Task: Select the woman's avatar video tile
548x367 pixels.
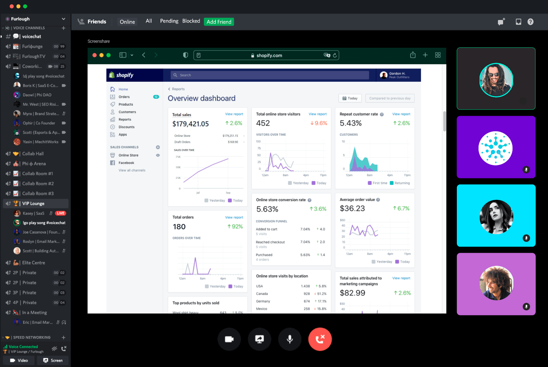Action: click(x=496, y=215)
